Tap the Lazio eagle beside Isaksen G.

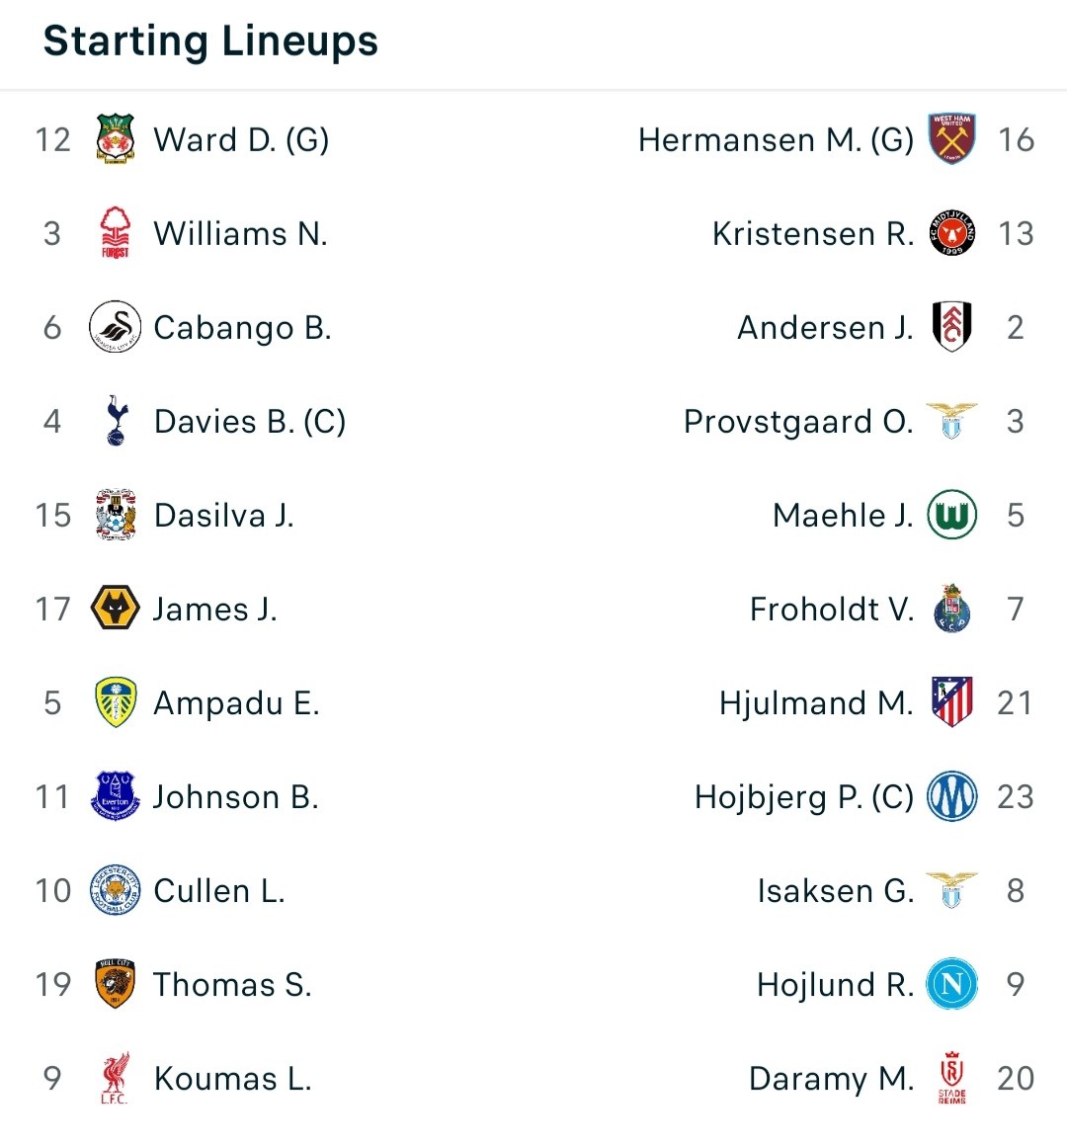click(x=951, y=889)
